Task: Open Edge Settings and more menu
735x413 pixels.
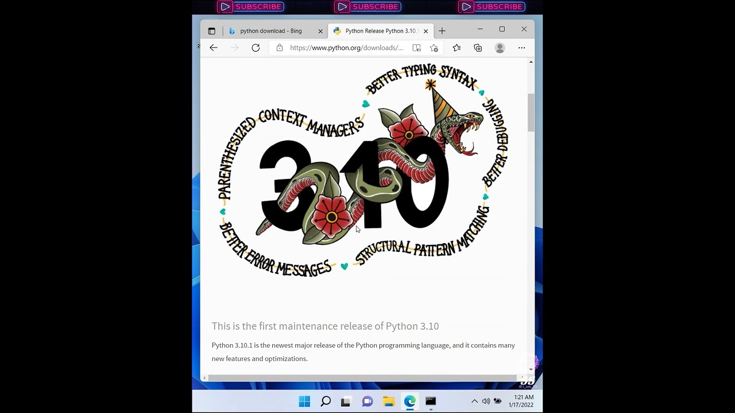Action: (x=521, y=48)
